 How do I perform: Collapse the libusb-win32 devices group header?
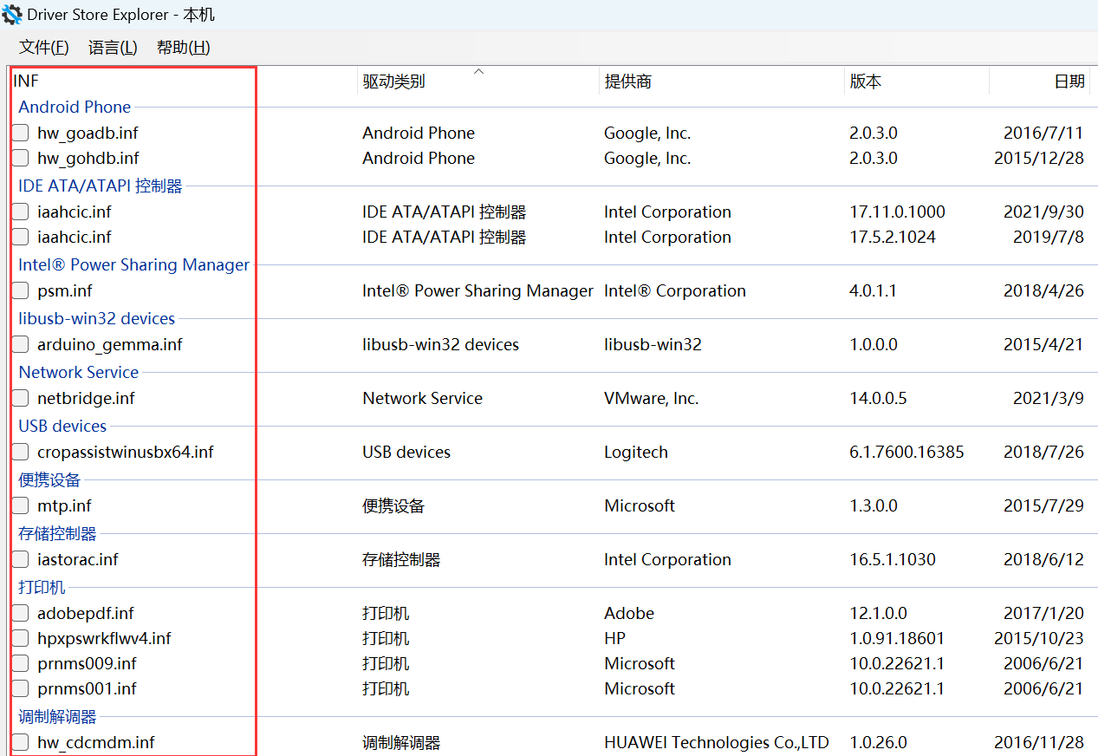coord(97,319)
